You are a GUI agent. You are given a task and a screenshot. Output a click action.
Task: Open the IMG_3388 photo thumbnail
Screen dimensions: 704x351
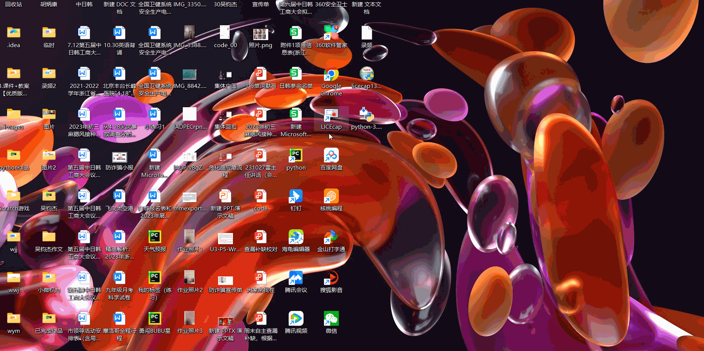[189, 33]
